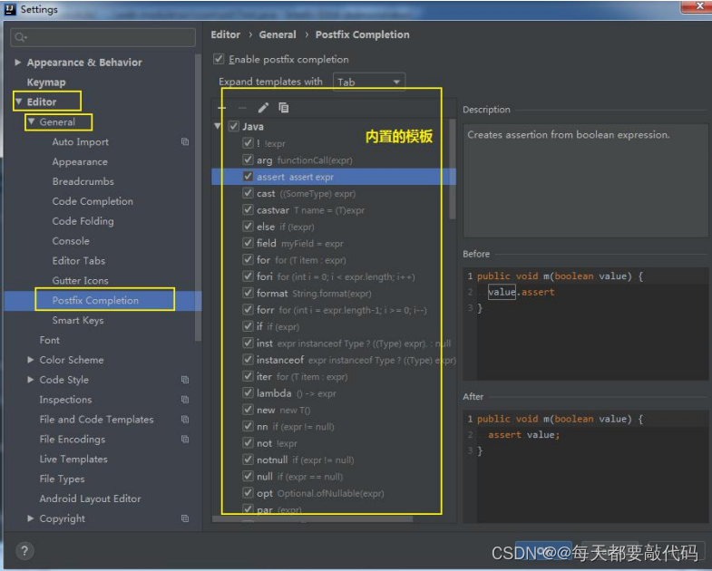The width and height of the screenshot is (712, 571).
Task: Open Auto Import settings page
Action: pos(81,141)
